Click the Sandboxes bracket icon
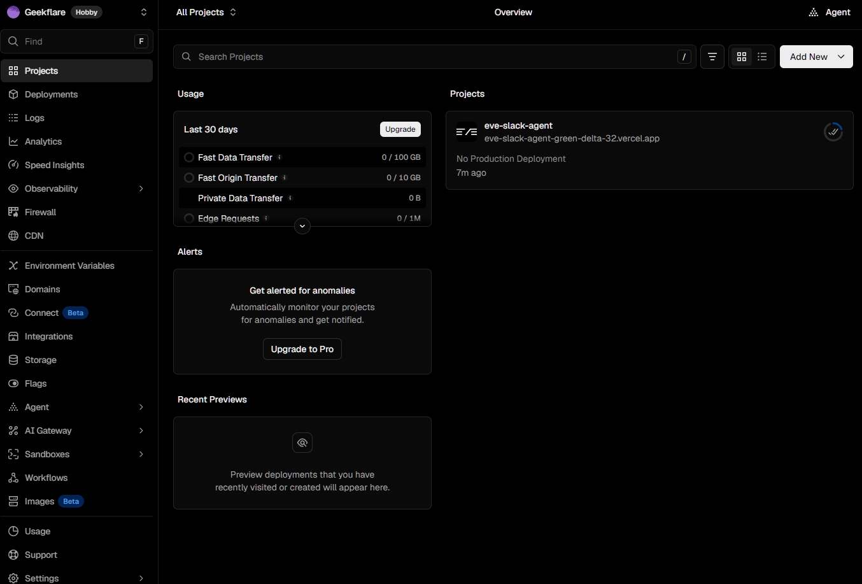 tap(13, 454)
